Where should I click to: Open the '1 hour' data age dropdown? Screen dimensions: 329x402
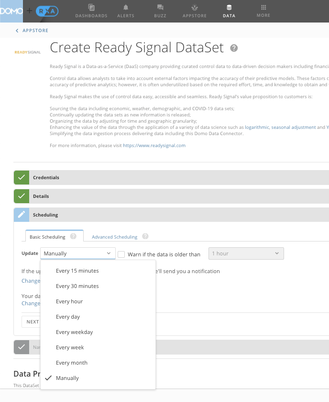pyautogui.click(x=246, y=253)
